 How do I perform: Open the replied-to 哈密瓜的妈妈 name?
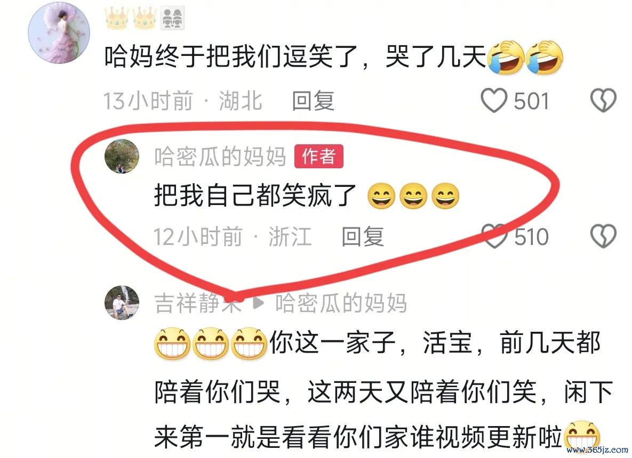(x=341, y=303)
